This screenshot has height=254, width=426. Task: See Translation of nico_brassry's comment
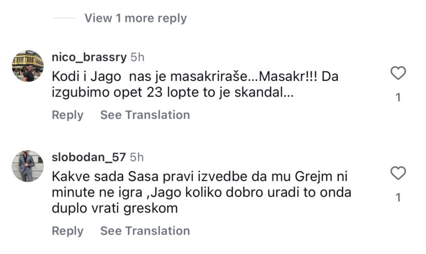145,114
